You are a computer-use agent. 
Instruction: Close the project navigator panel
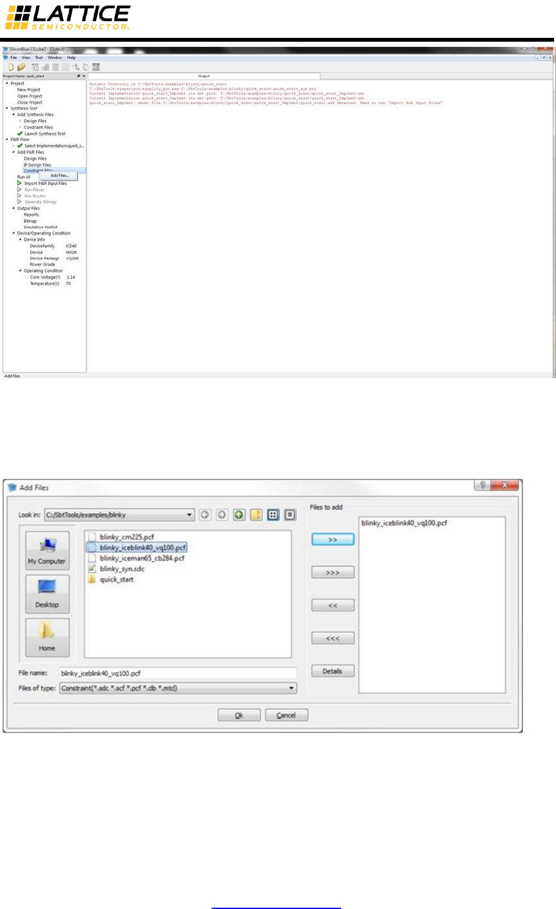point(84,76)
